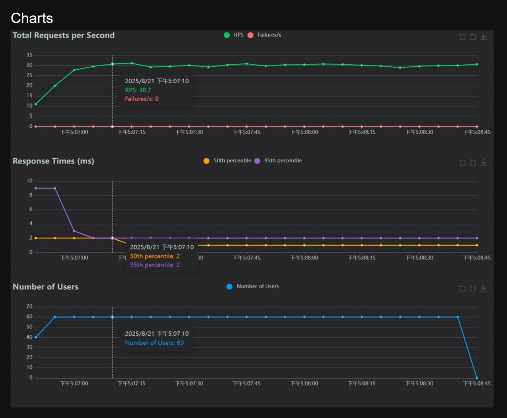Viewport: 507px width, 418px height.
Task: Restore zoom on Response Times chart
Action: pos(473,162)
